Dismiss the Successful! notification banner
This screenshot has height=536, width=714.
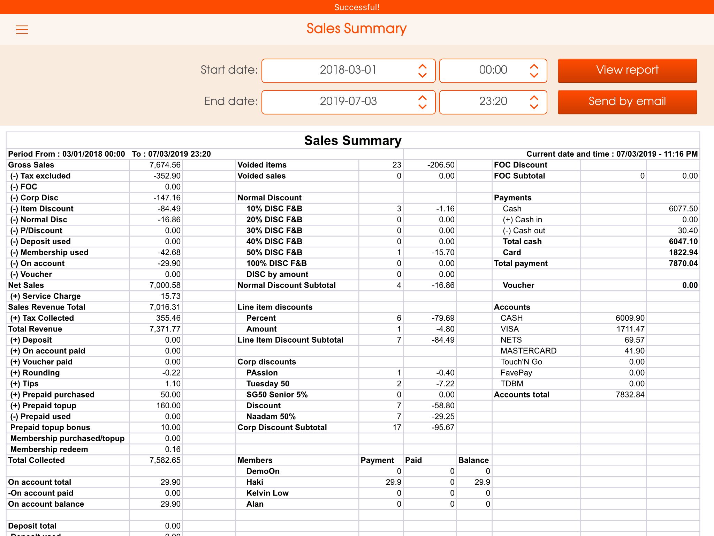357,7
